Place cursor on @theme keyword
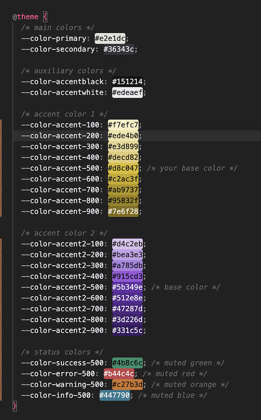 tap(26, 17)
